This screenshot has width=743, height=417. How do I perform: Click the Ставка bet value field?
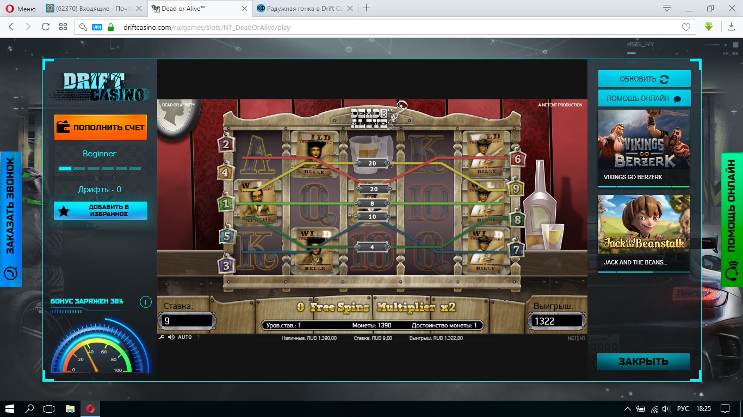(x=187, y=321)
